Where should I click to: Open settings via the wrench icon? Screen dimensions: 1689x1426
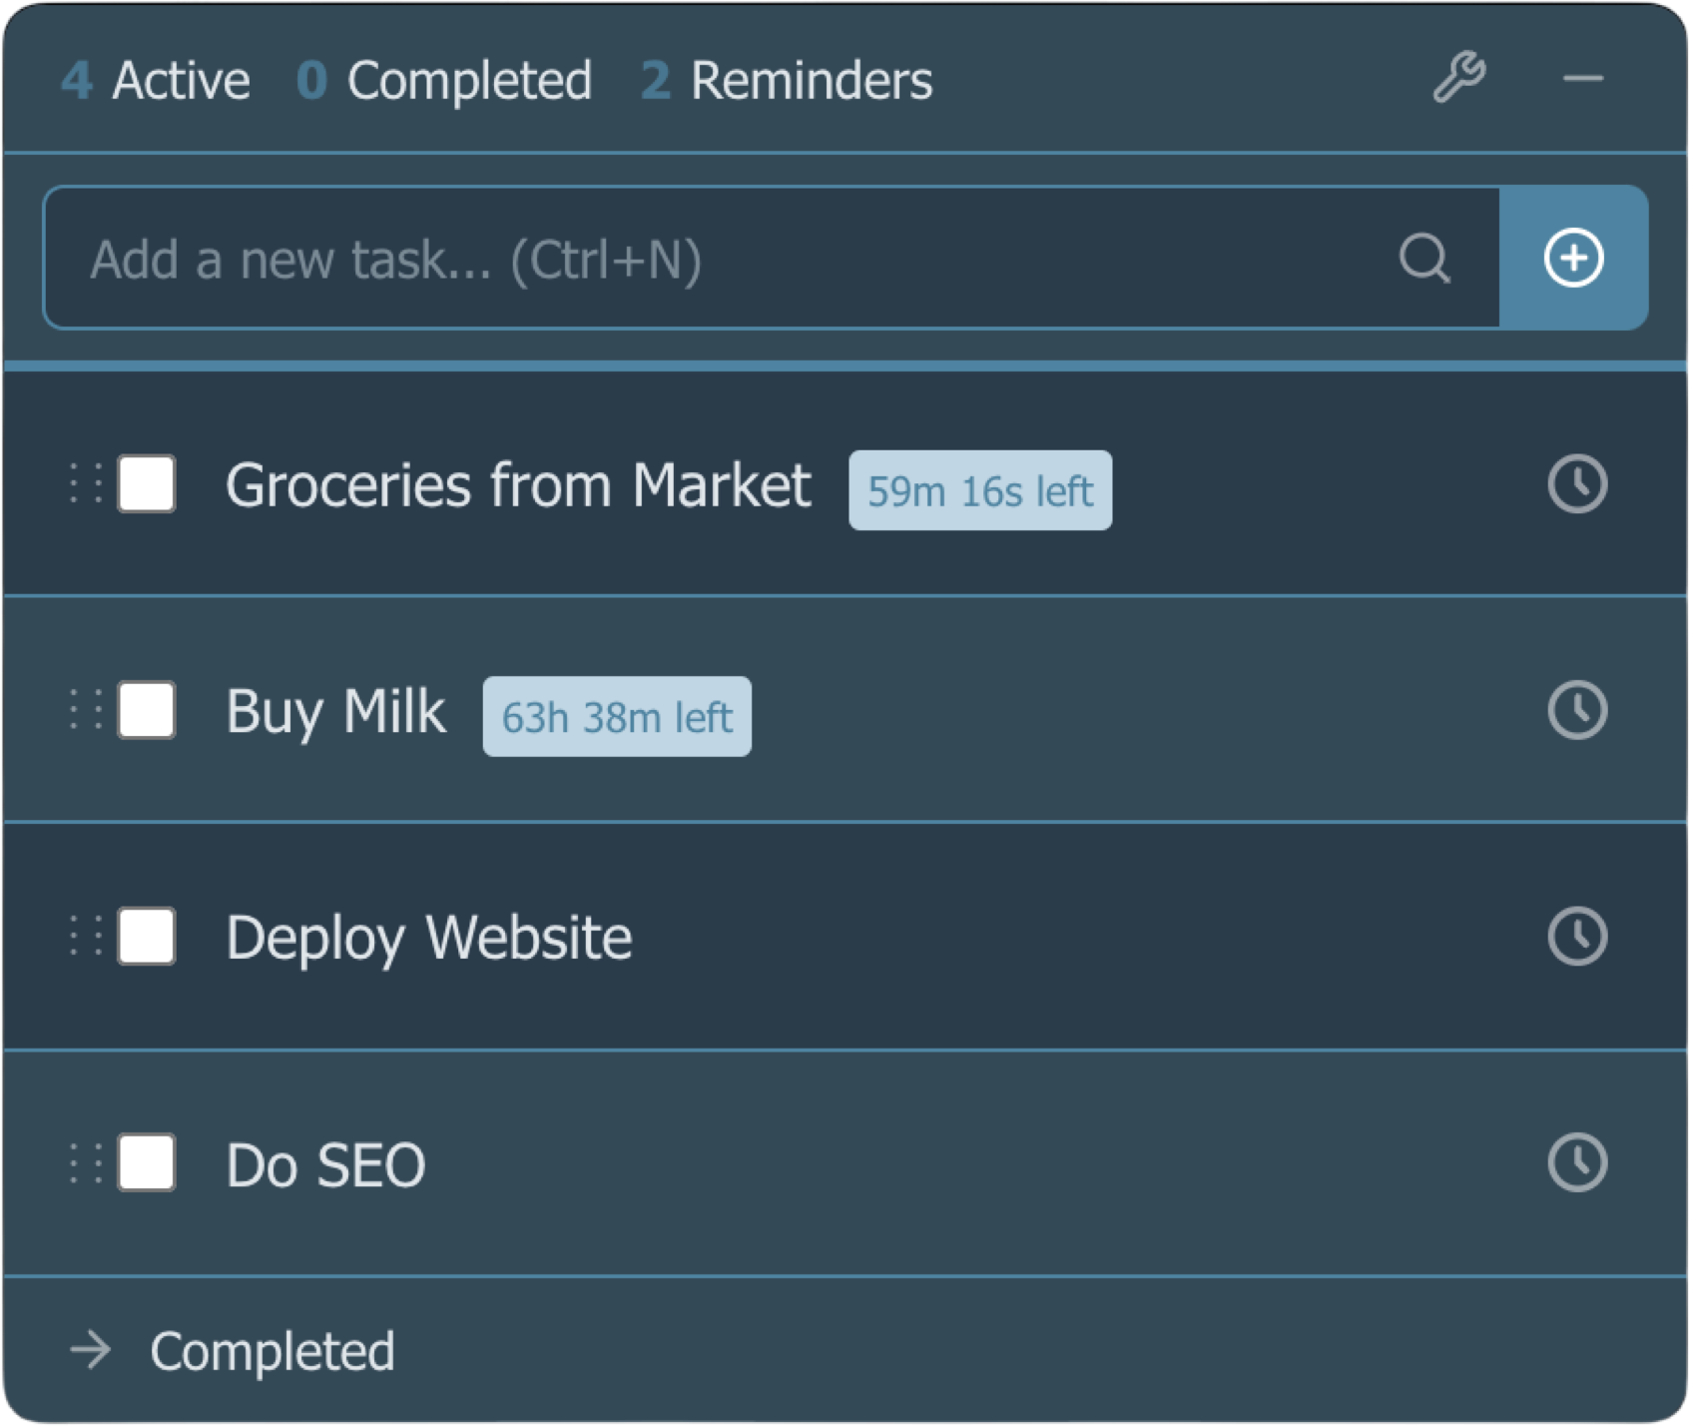1458,77
